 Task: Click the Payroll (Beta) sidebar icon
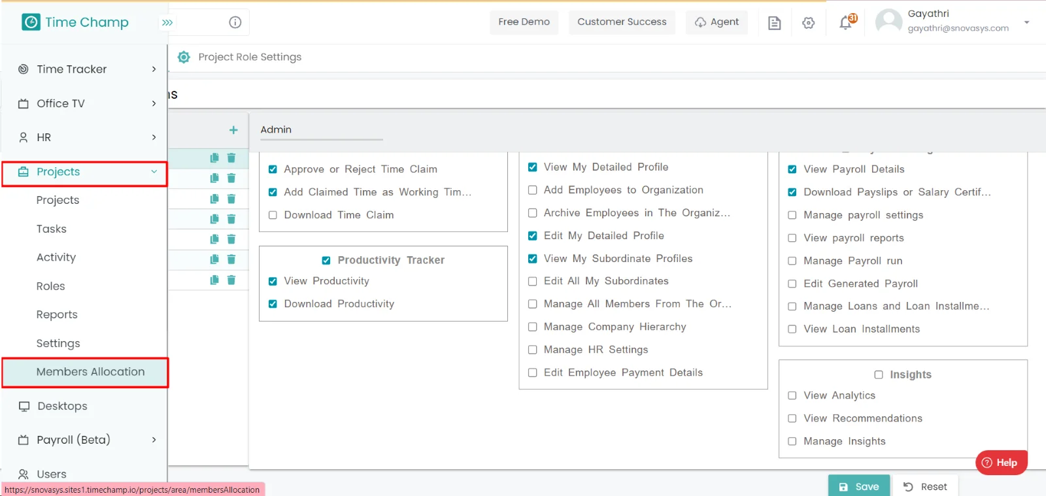pos(24,440)
